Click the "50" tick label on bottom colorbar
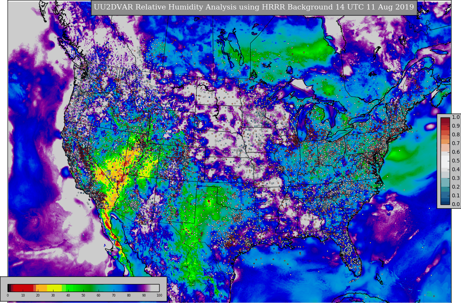461x303 pixels. point(83,295)
